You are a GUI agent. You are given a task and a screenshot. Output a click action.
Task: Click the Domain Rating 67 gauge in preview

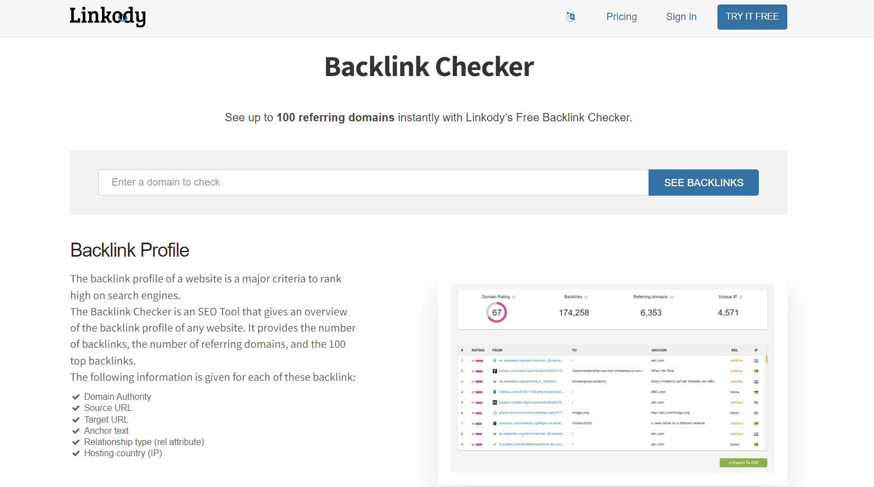pyautogui.click(x=497, y=313)
